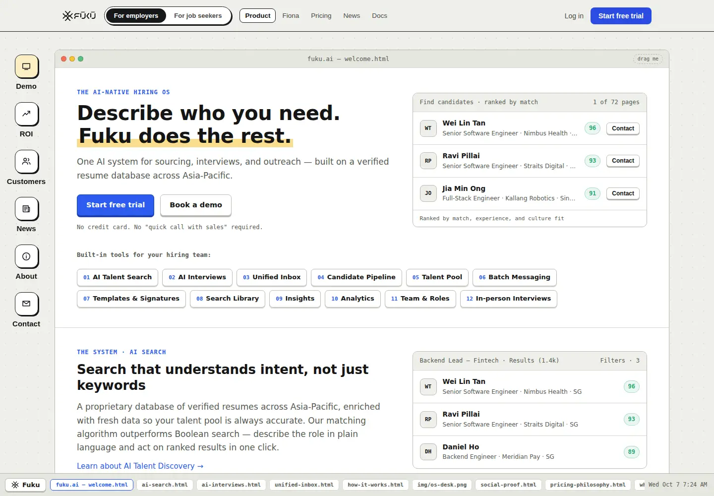Click the taskbar clock Wed Oct 7

click(678, 485)
